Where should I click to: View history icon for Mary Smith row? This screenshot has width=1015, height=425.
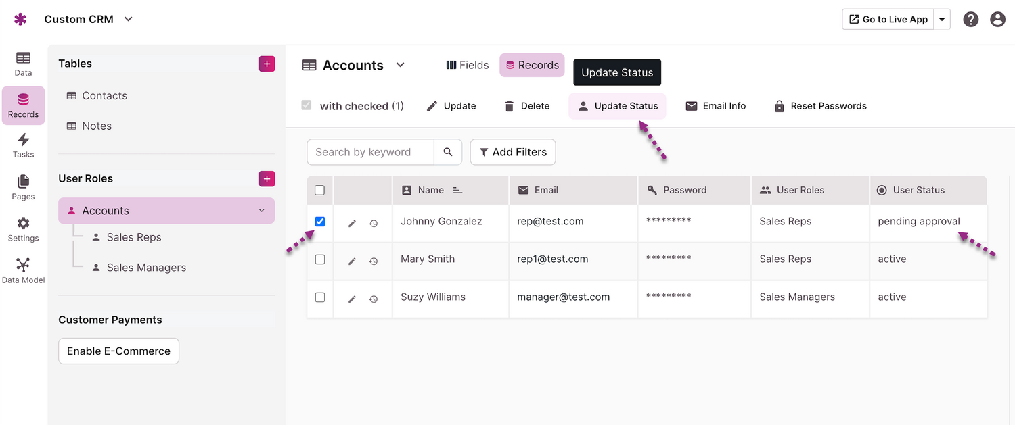[374, 261]
